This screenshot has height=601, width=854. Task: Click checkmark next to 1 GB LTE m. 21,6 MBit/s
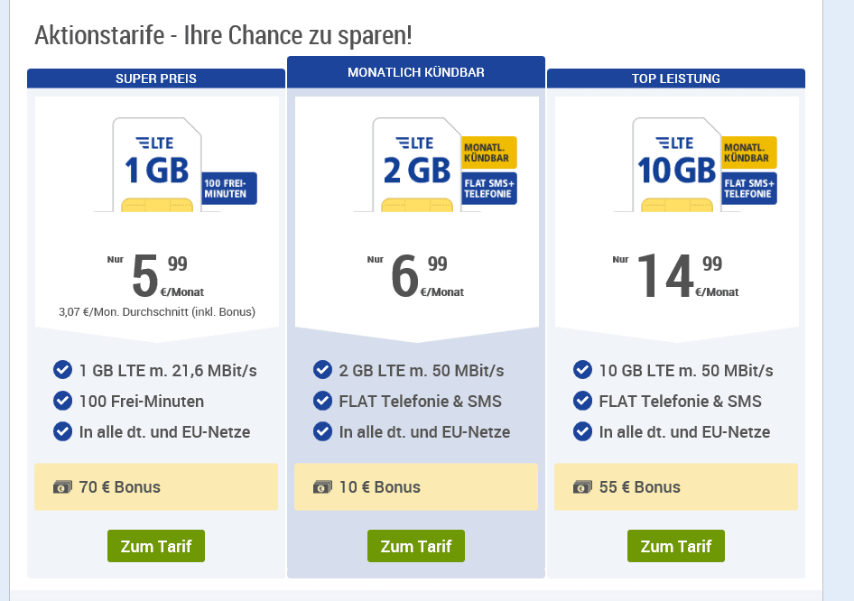click(62, 370)
